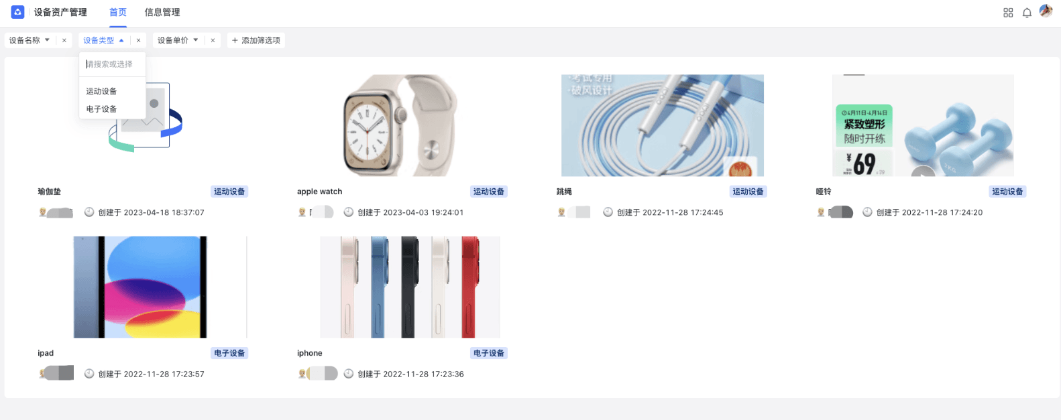Collapse the 设备类型 filter dropdown

121,40
